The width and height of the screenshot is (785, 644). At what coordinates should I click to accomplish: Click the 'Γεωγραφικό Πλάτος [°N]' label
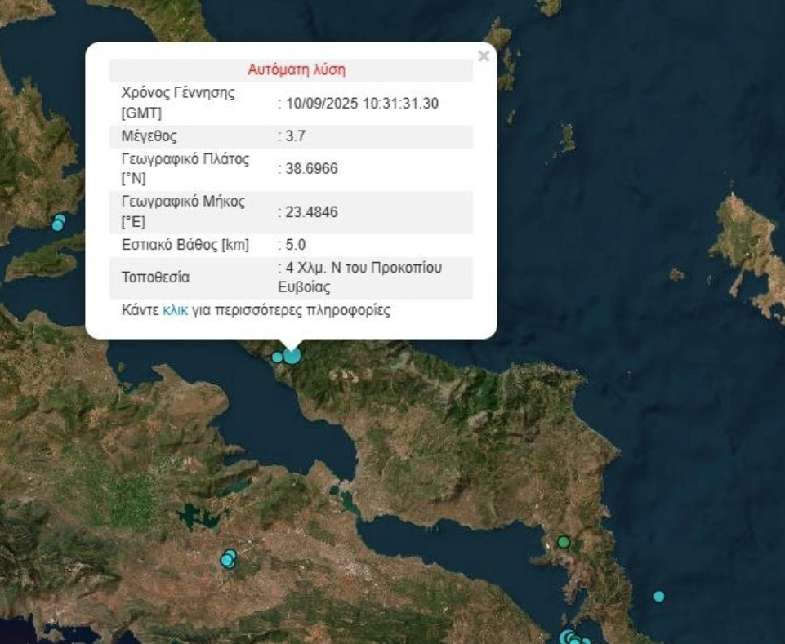[185, 169]
